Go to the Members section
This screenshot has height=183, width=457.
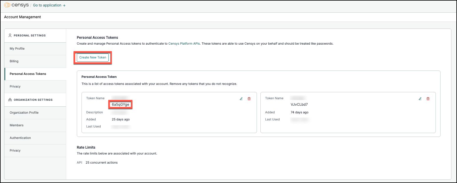(x=35, y=125)
